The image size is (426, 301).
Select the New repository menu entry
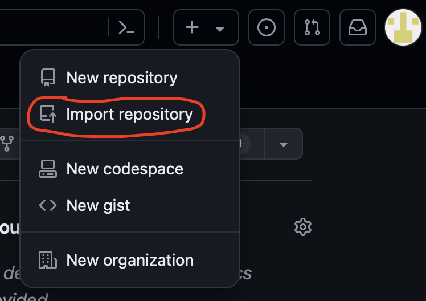point(122,78)
